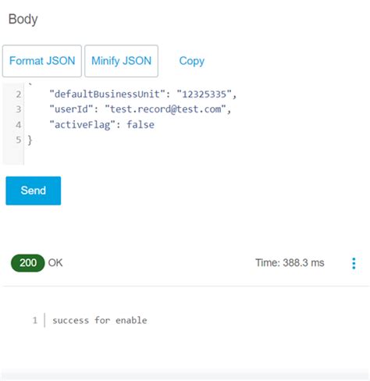Click the closing brace in JSON body

(x=30, y=140)
